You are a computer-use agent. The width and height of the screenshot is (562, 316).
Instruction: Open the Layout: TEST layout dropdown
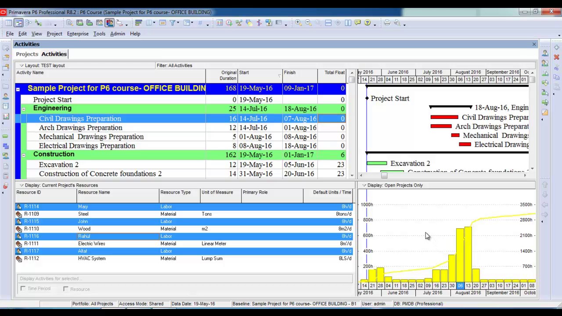42,65
